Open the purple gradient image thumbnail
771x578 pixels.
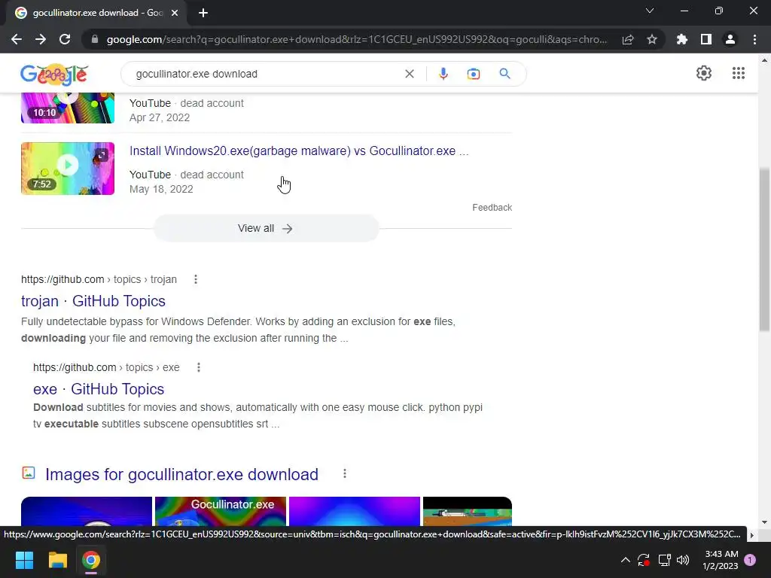tap(355, 511)
